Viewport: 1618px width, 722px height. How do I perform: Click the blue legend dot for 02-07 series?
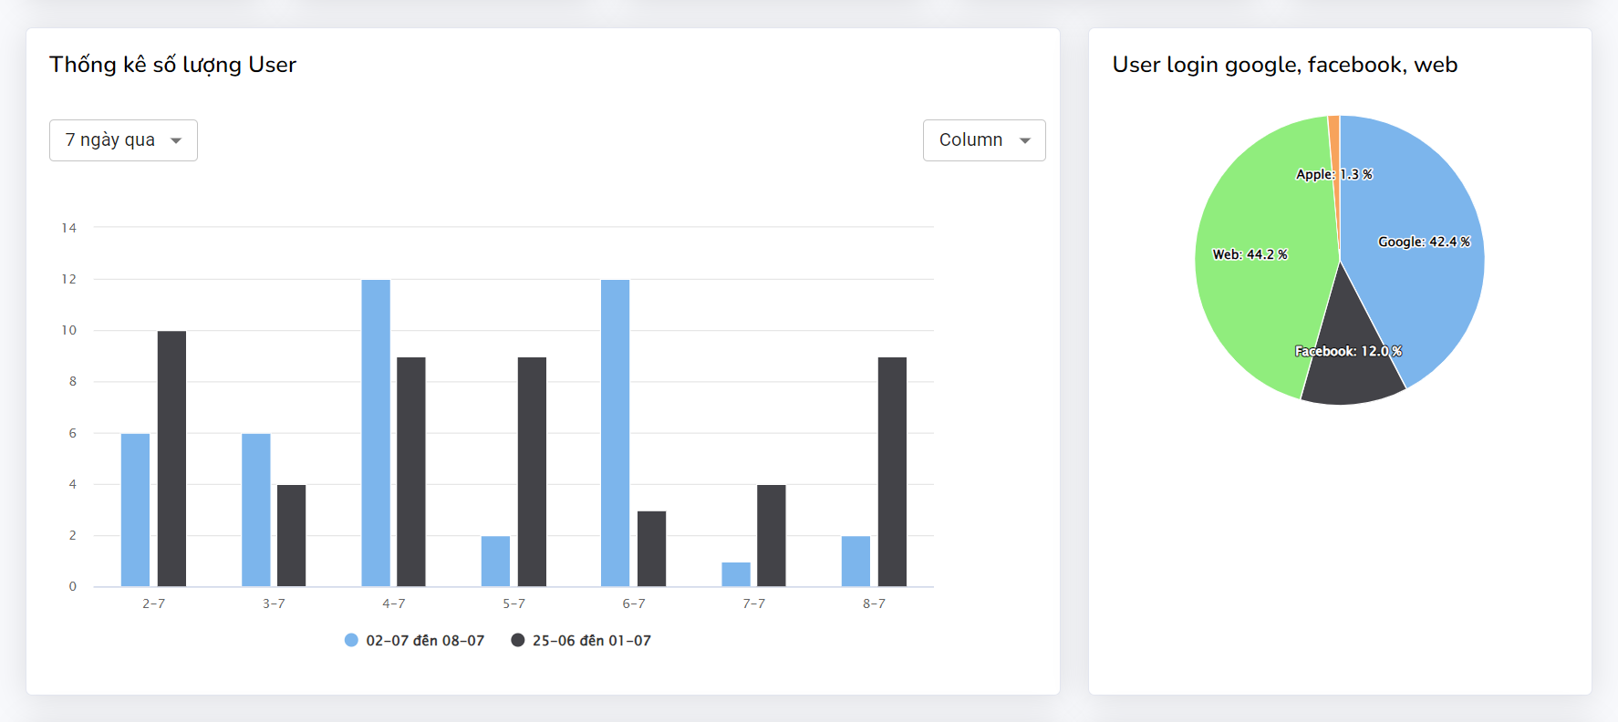(x=351, y=641)
